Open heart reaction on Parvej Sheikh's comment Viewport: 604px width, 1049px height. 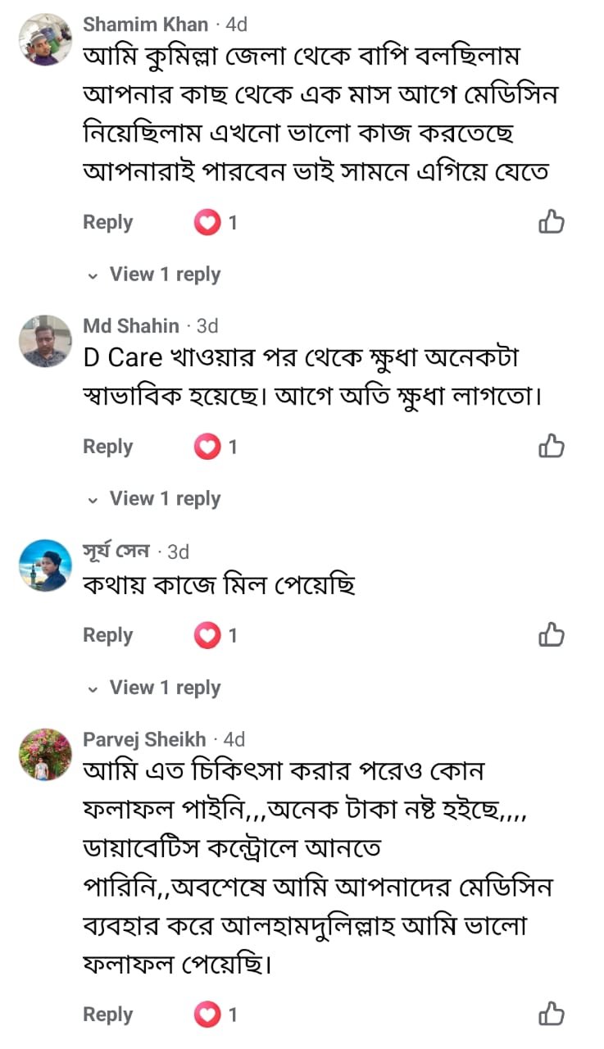click(x=207, y=1015)
